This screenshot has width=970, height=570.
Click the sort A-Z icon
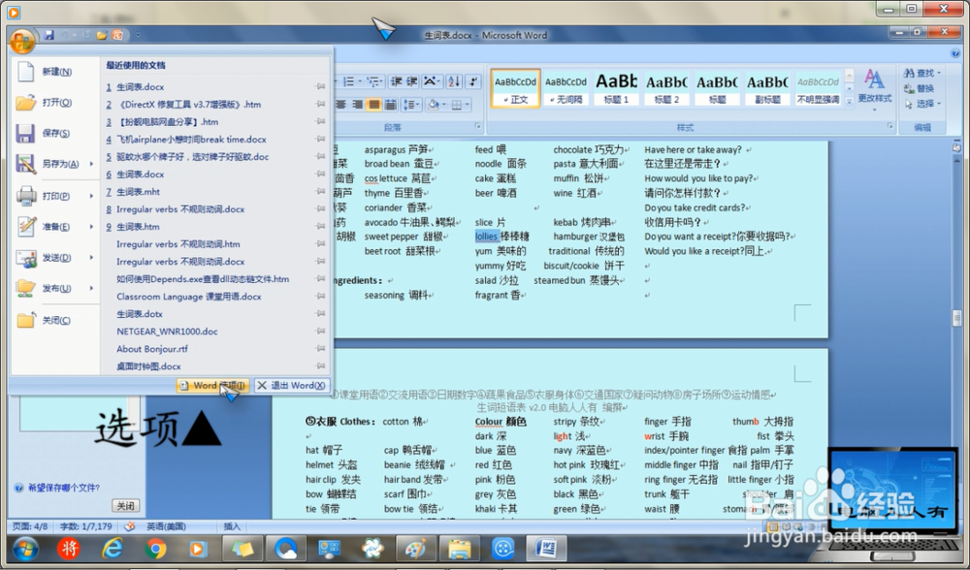pyautogui.click(x=454, y=81)
